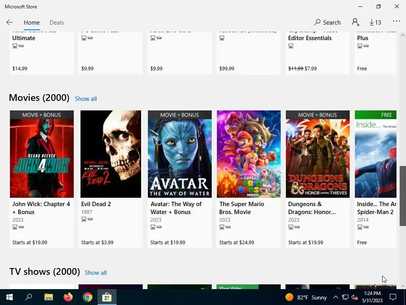
Task: Open Inside The Amazing Spider-Man 2 poster
Action: [x=375, y=154]
